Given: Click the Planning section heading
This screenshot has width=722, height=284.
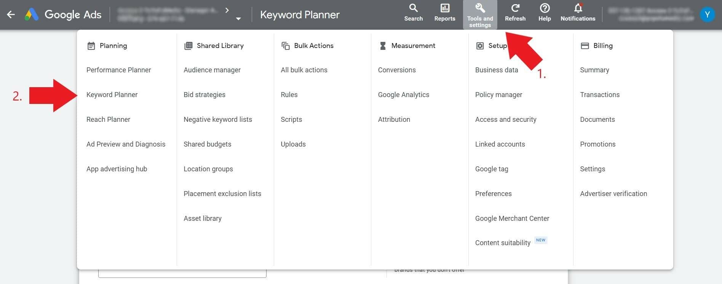Looking at the screenshot, I should click(113, 46).
